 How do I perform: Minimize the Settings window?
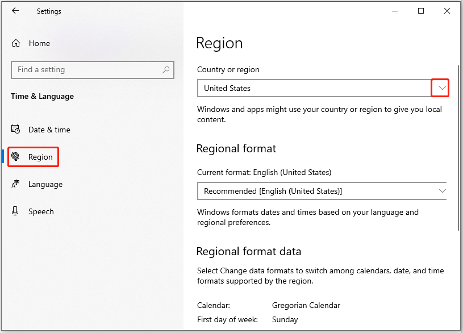(x=394, y=11)
